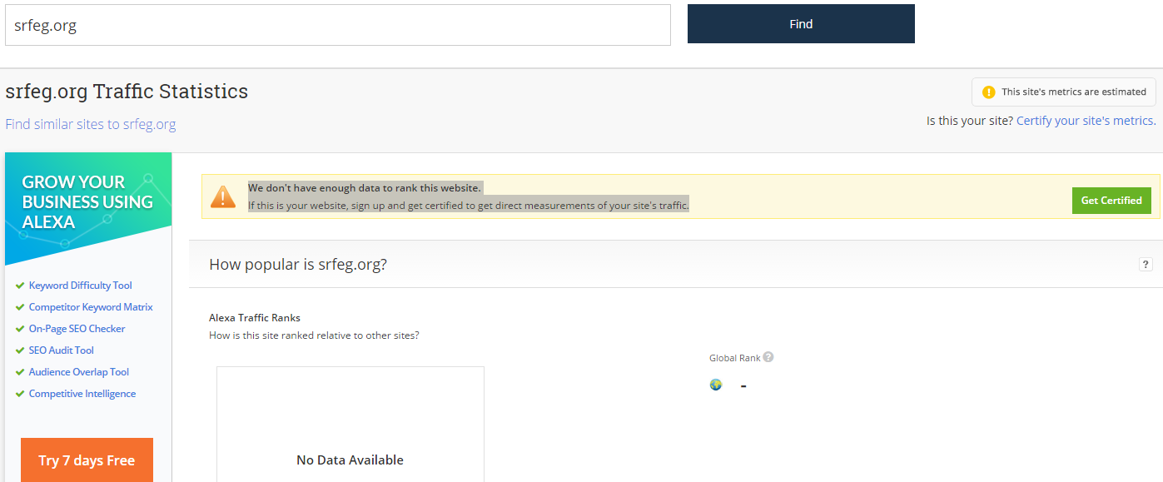
Task: Open SEO Audit Tool link
Action: pyautogui.click(x=62, y=350)
